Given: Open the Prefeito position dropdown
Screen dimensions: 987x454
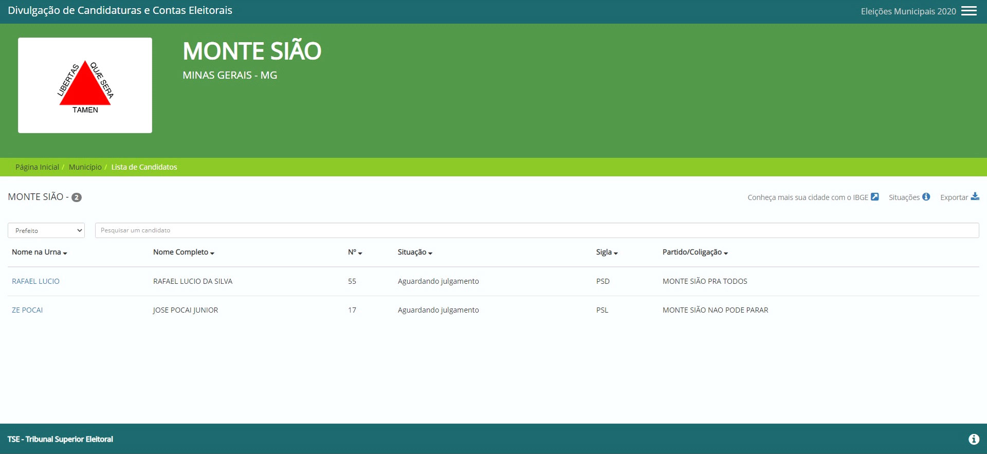Looking at the screenshot, I should click(x=46, y=230).
